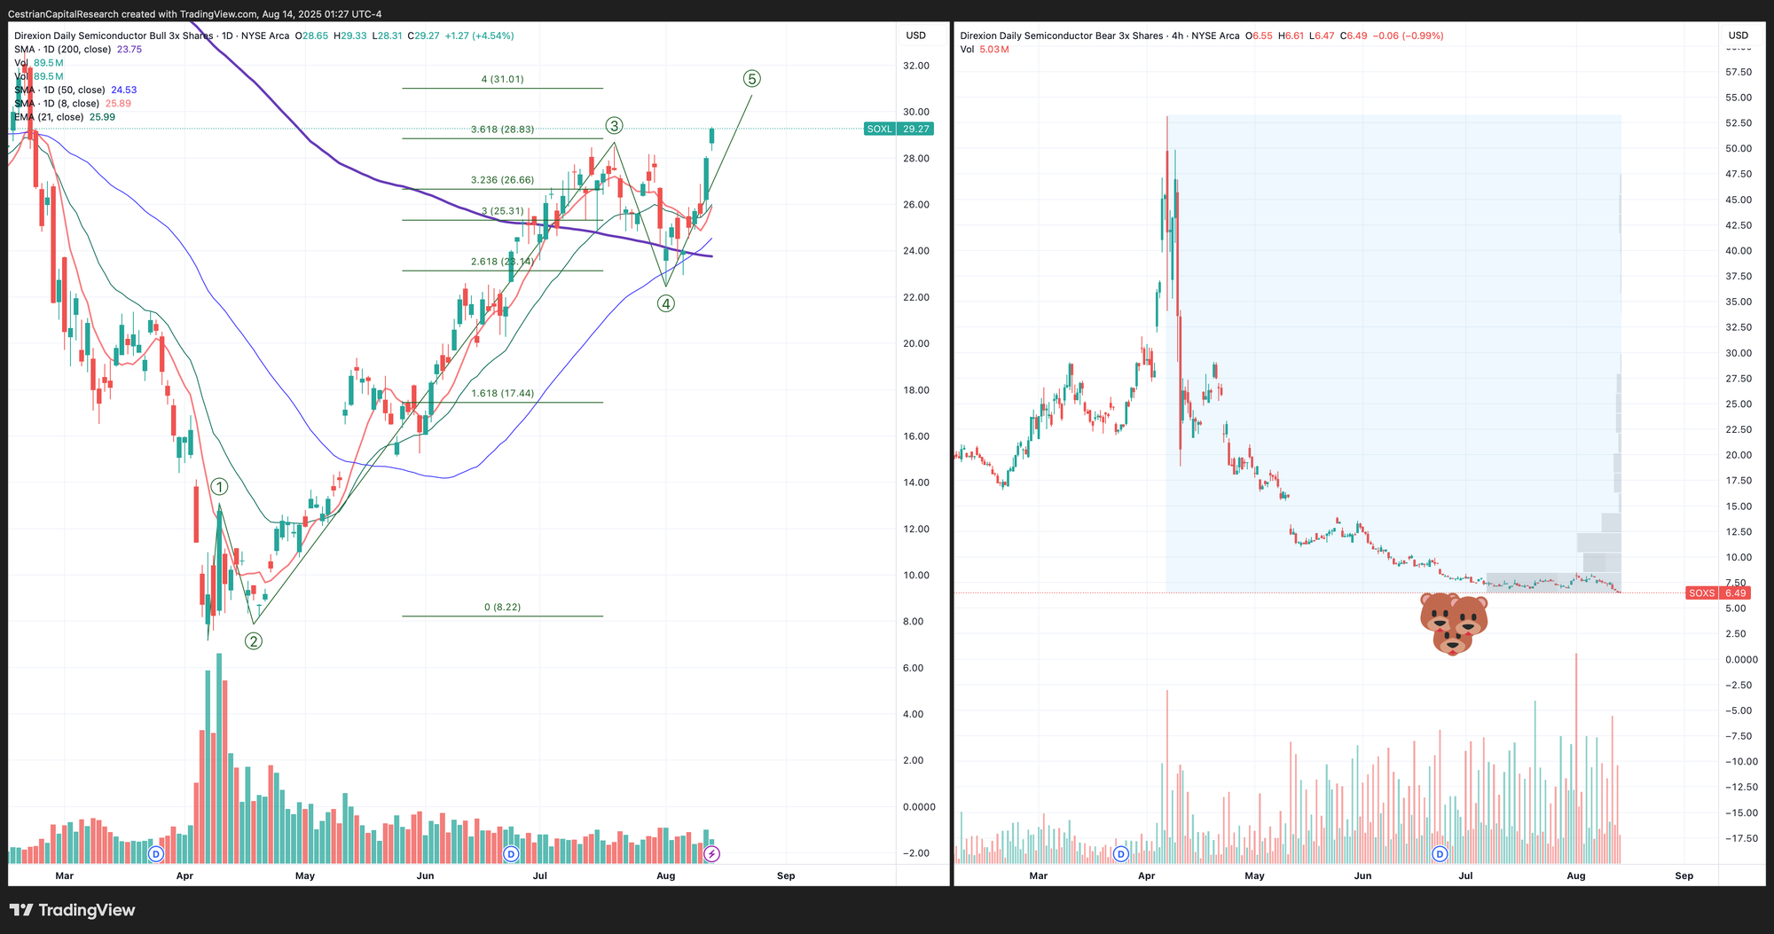
Task: Click the circled wave 5 target label
Action: [x=751, y=79]
